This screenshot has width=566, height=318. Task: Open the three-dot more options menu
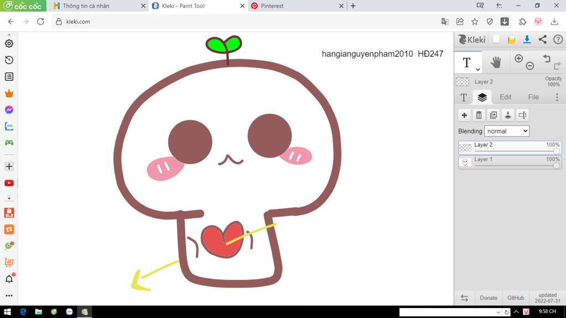(557, 97)
